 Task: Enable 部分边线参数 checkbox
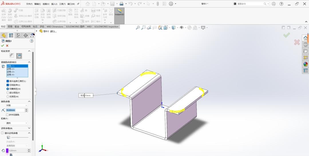pyautogui.click(x=2, y=133)
